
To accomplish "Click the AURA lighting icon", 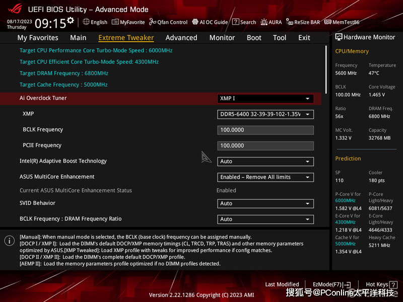I will tap(263, 22).
